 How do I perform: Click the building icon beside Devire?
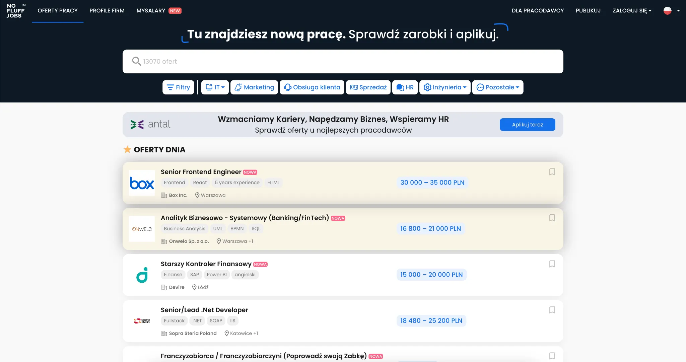164,287
